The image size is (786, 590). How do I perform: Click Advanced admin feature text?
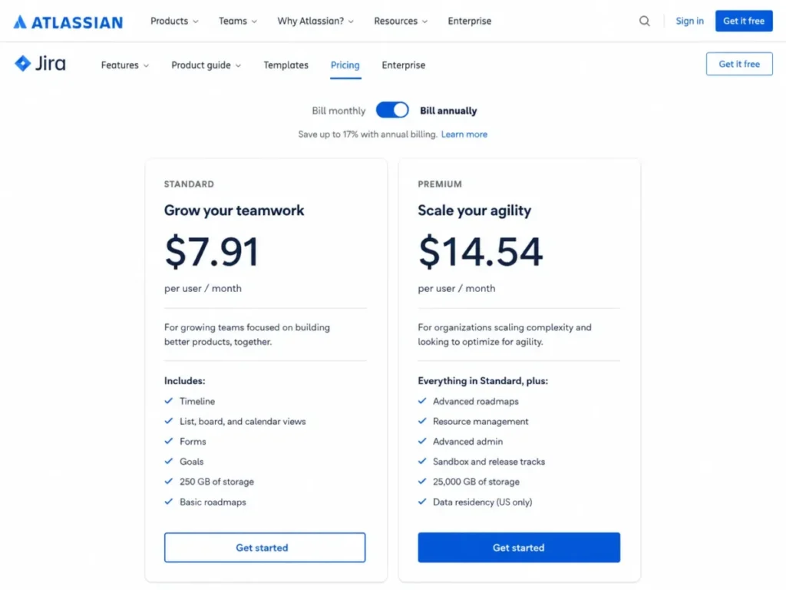click(x=467, y=442)
